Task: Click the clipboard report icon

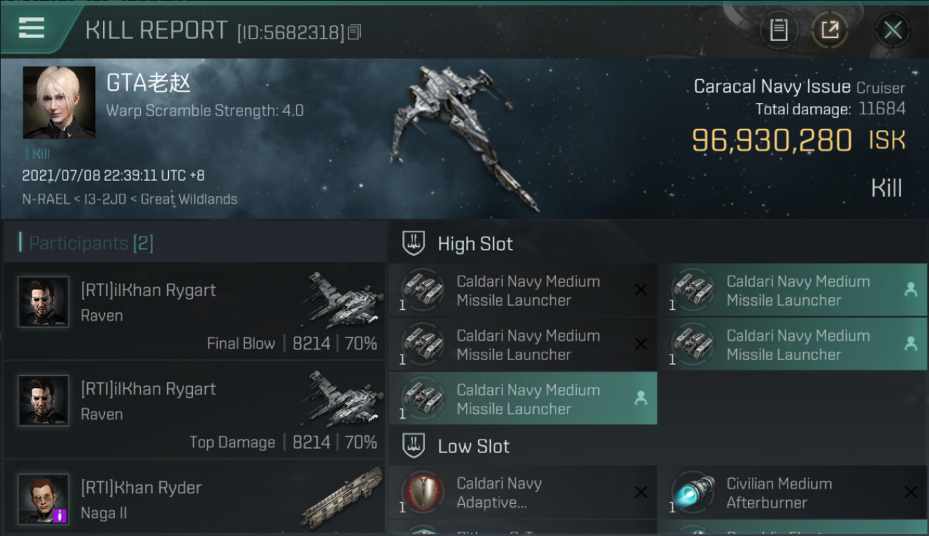Action: [x=778, y=30]
